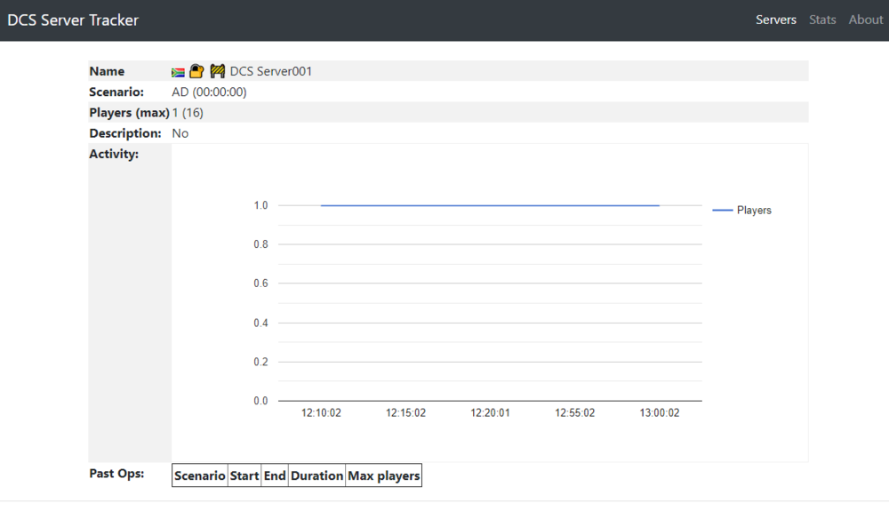Click the DCS Server Tracker brand title
Viewport: 889px width, 511px height.
coord(73,20)
